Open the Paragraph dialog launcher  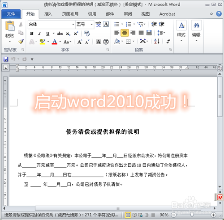170,50
